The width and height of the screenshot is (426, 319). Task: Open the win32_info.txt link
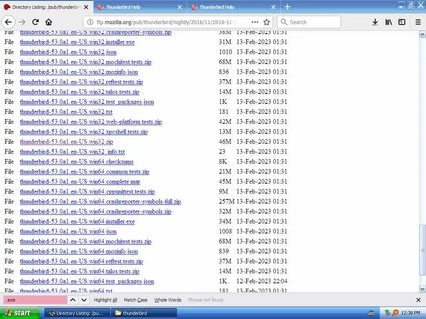click(72, 152)
